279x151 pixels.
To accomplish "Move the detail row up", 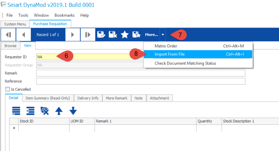I will tap(59, 111).
